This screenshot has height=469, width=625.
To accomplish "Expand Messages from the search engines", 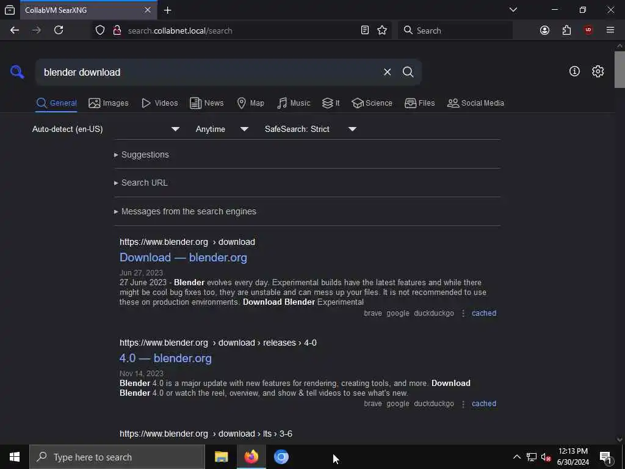I will (185, 211).
